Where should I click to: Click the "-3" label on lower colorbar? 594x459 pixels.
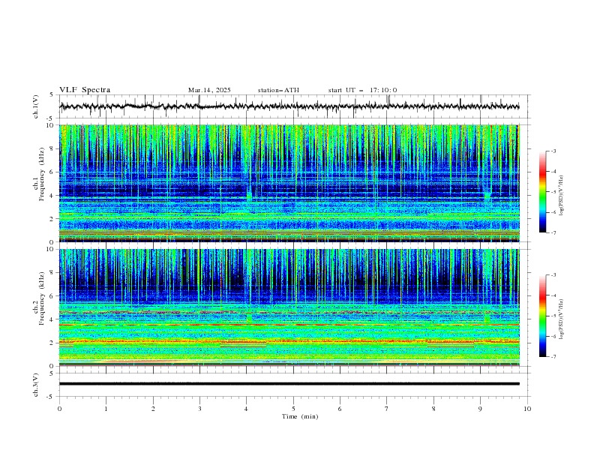point(553,275)
